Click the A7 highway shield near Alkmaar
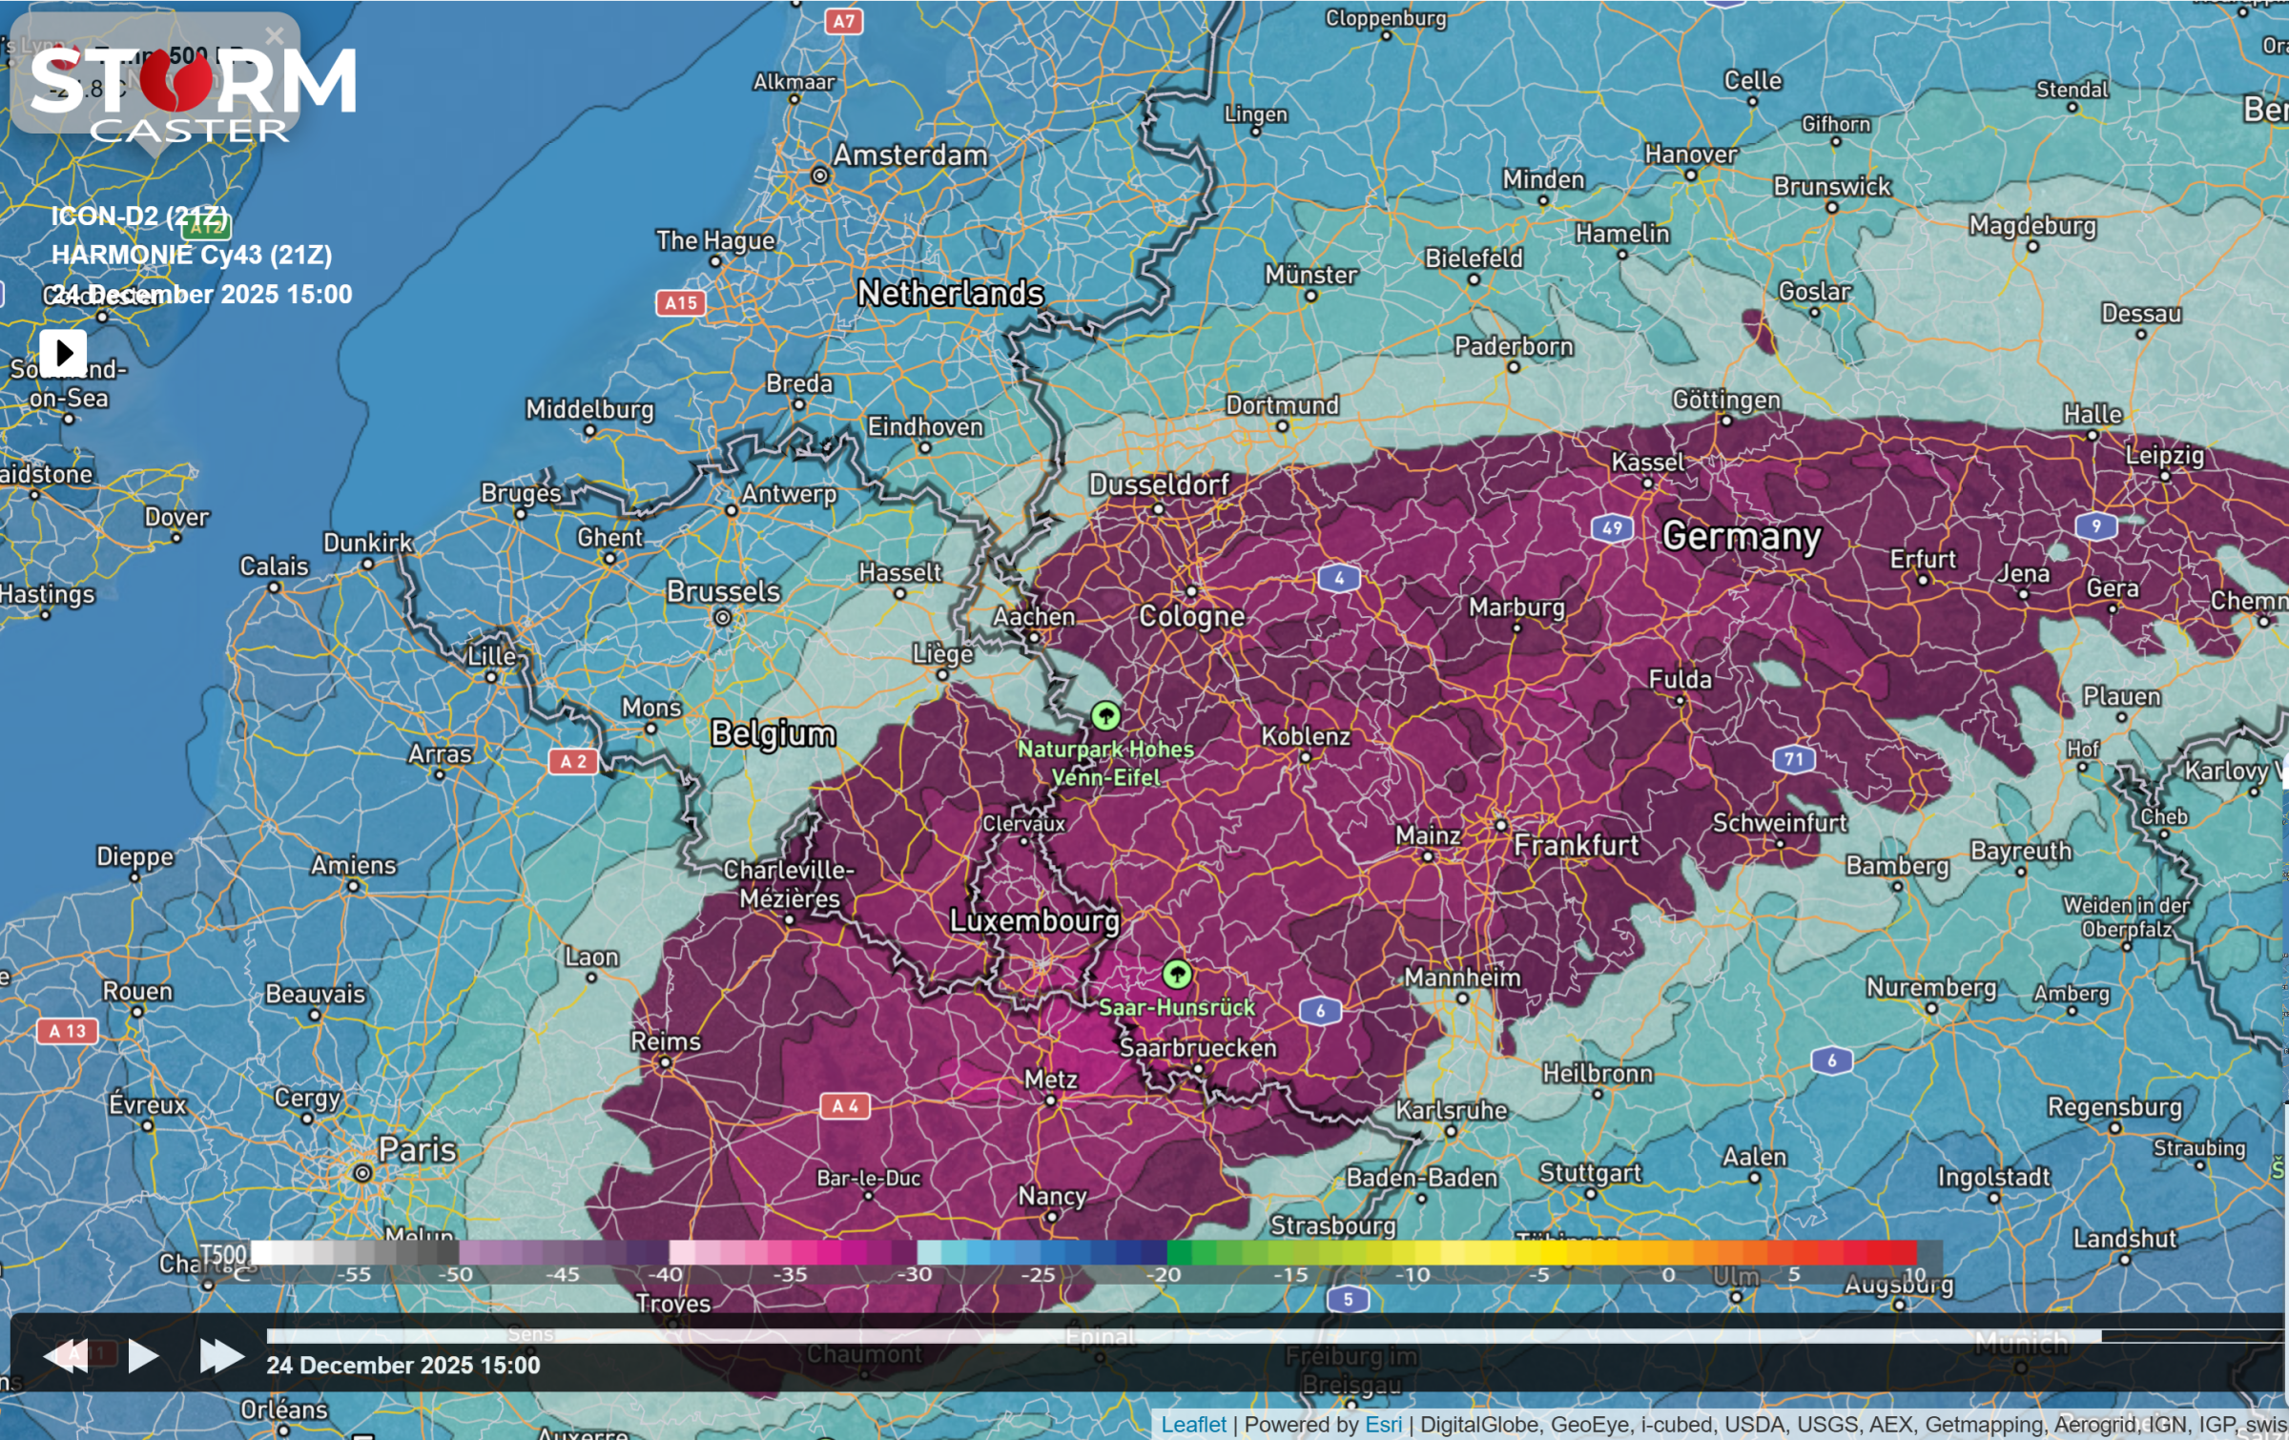This screenshot has height=1440, width=2289. coord(844,21)
